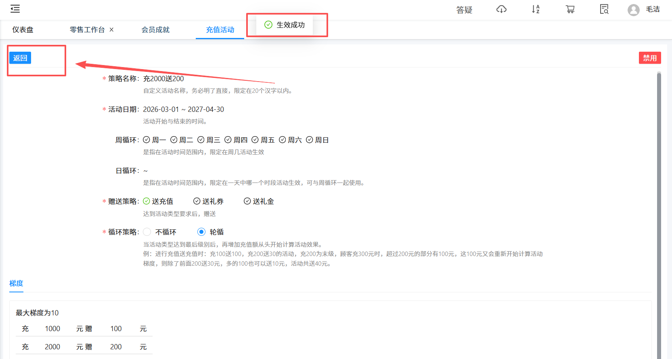Switch to the 仪表盘 tab
The image size is (672, 359).
click(x=23, y=29)
